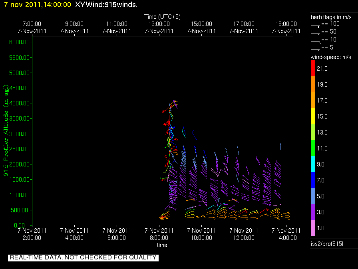This screenshot has height=269, width=358.
Task: Select the red 21.0 wind-speed color
Action: 313,68
